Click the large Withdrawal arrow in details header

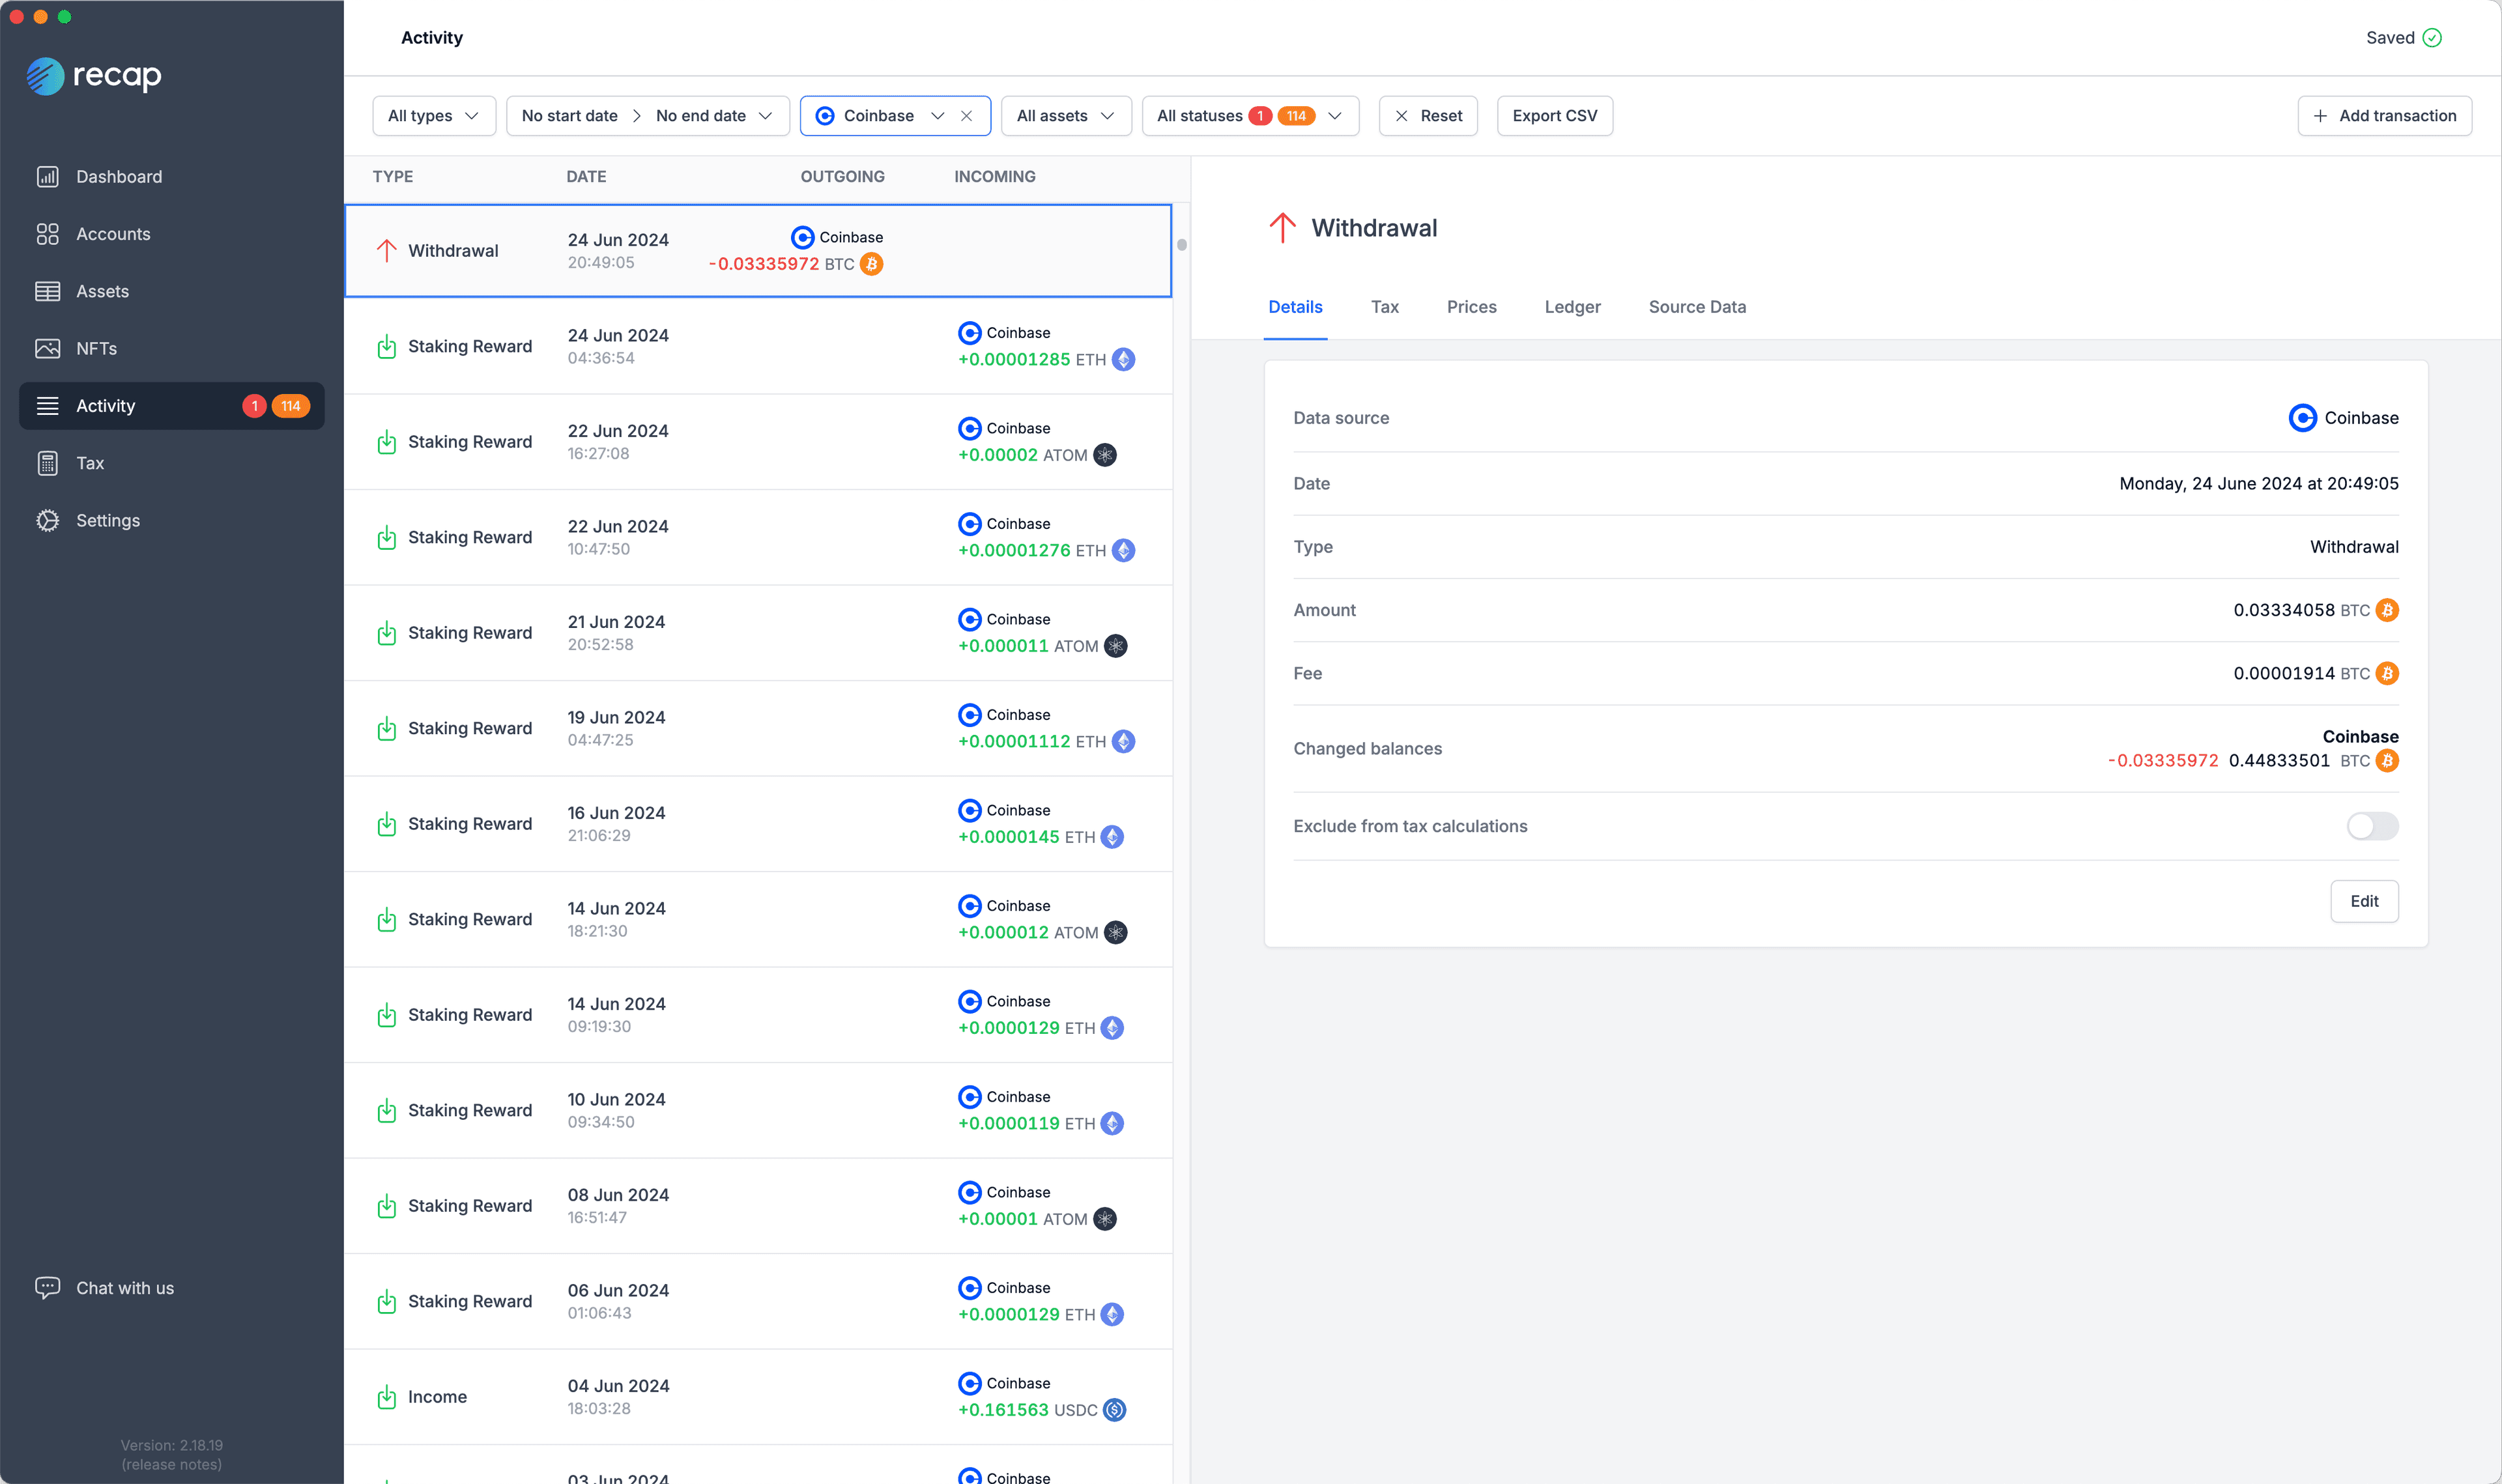1282,228
